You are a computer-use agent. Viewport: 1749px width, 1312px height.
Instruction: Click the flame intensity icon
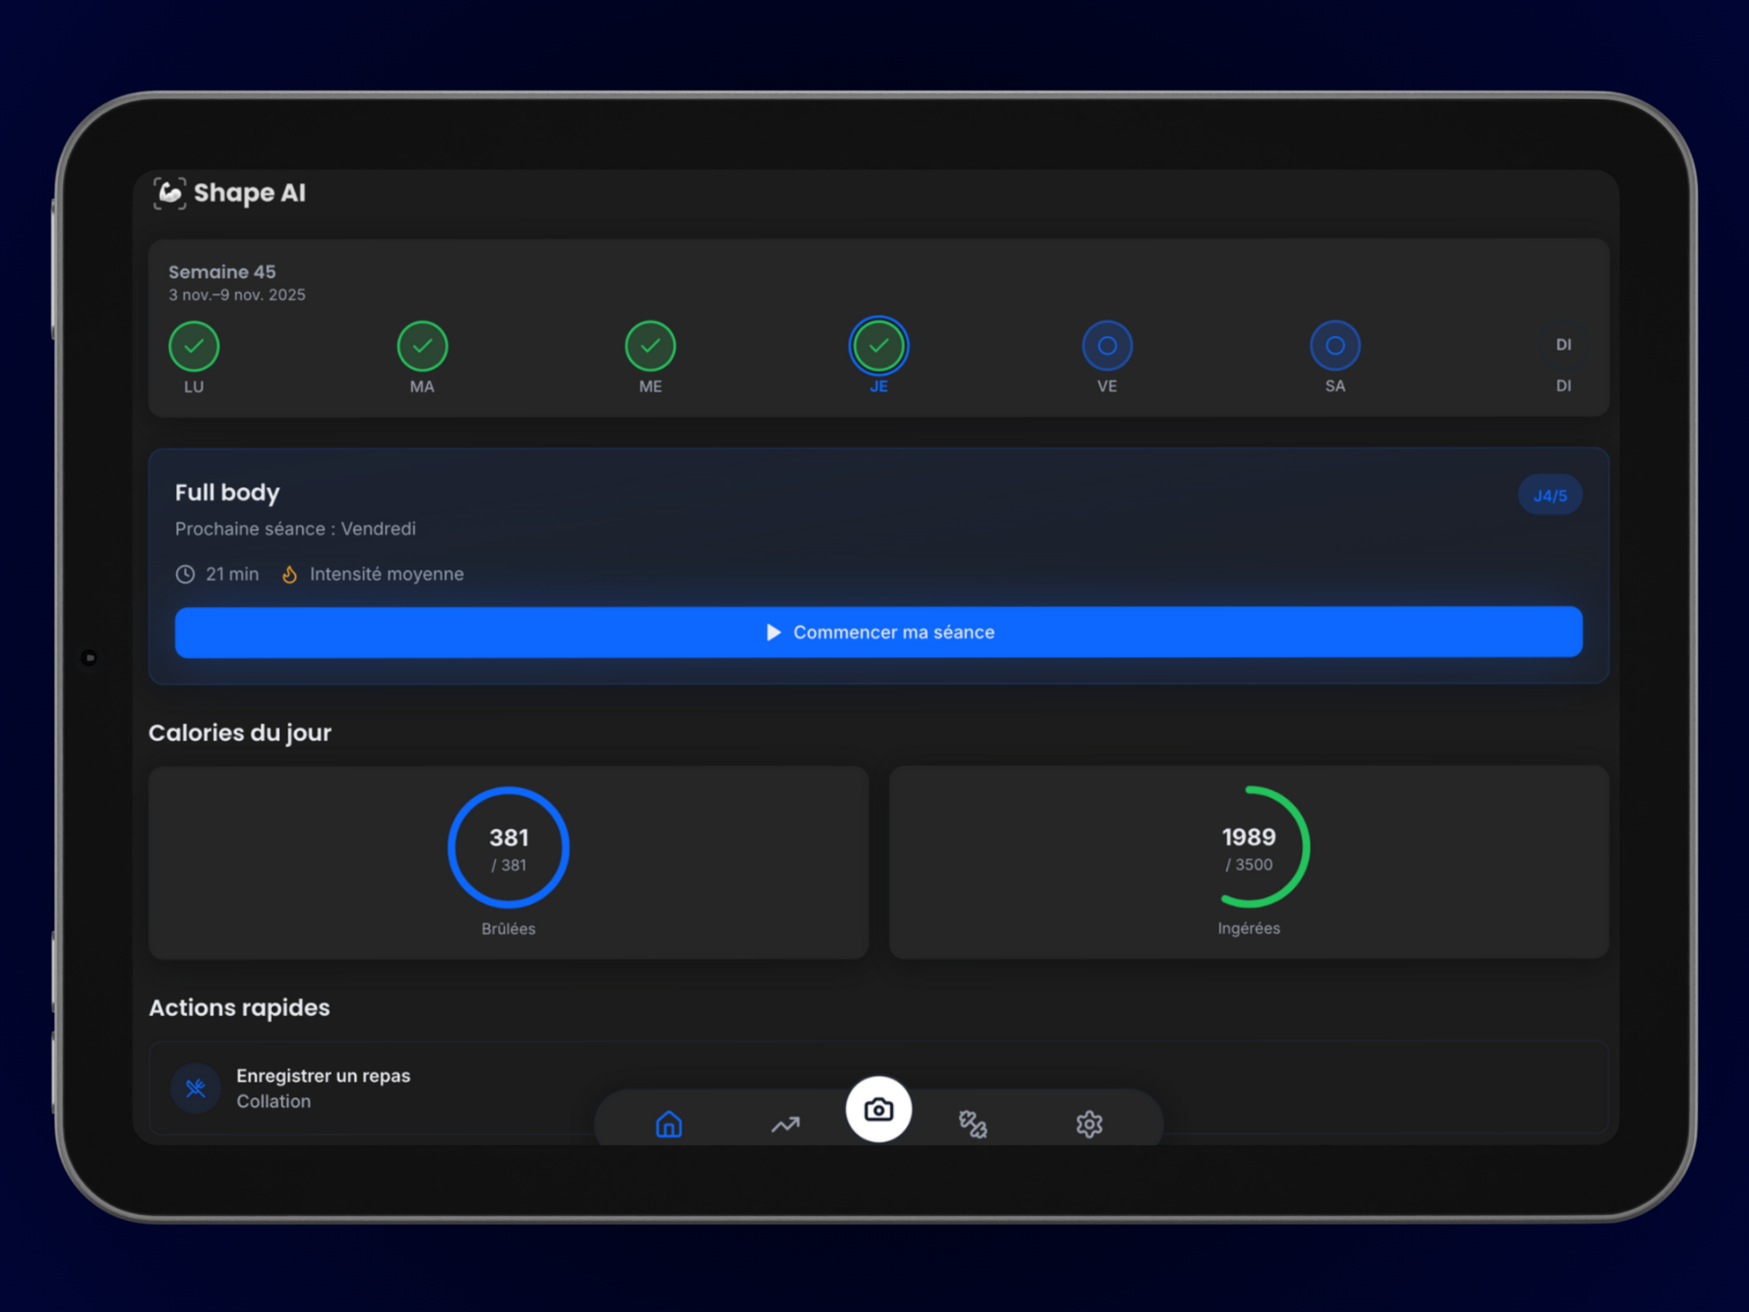pos(289,574)
